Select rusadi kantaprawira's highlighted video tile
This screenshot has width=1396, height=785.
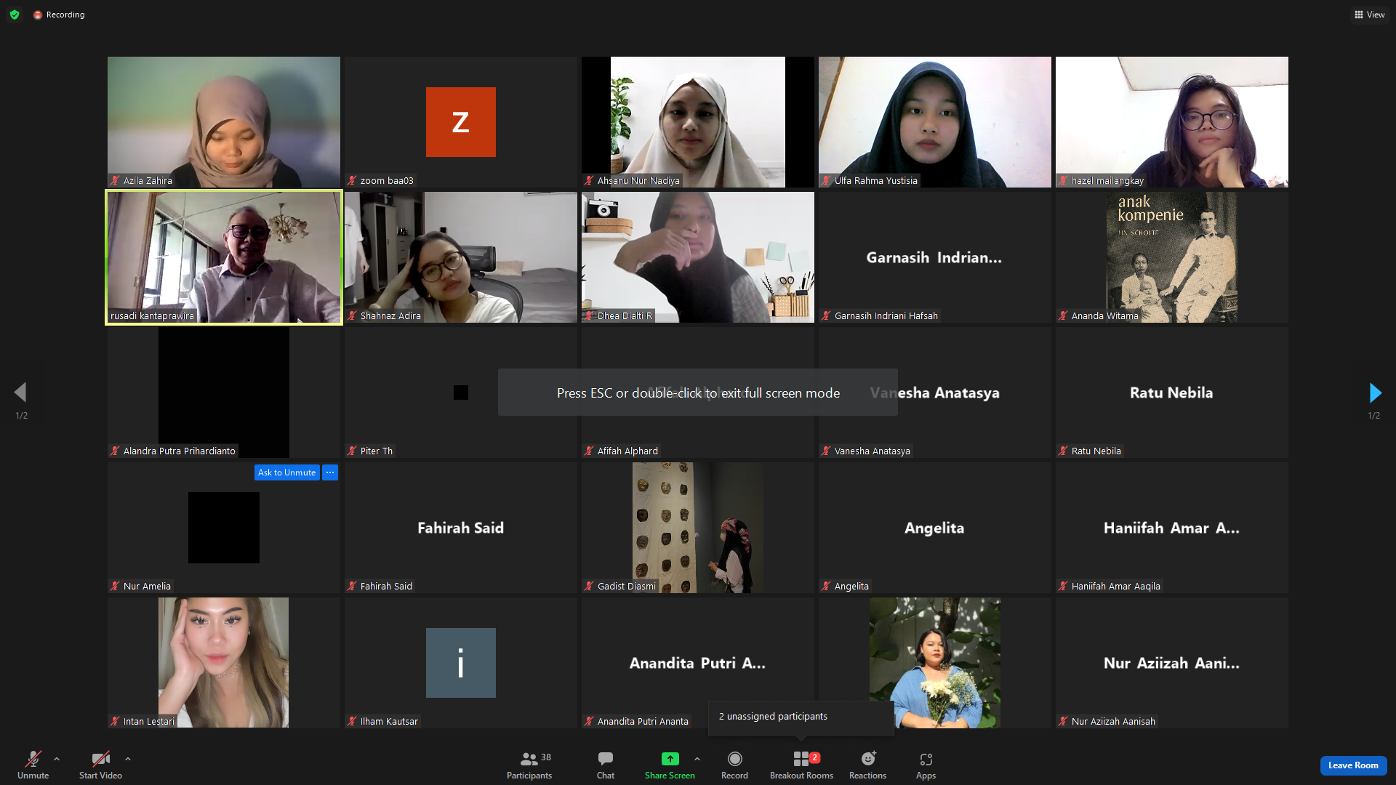[224, 257]
